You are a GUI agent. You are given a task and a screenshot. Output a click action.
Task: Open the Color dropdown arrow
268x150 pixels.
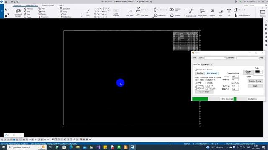[261, 72]
